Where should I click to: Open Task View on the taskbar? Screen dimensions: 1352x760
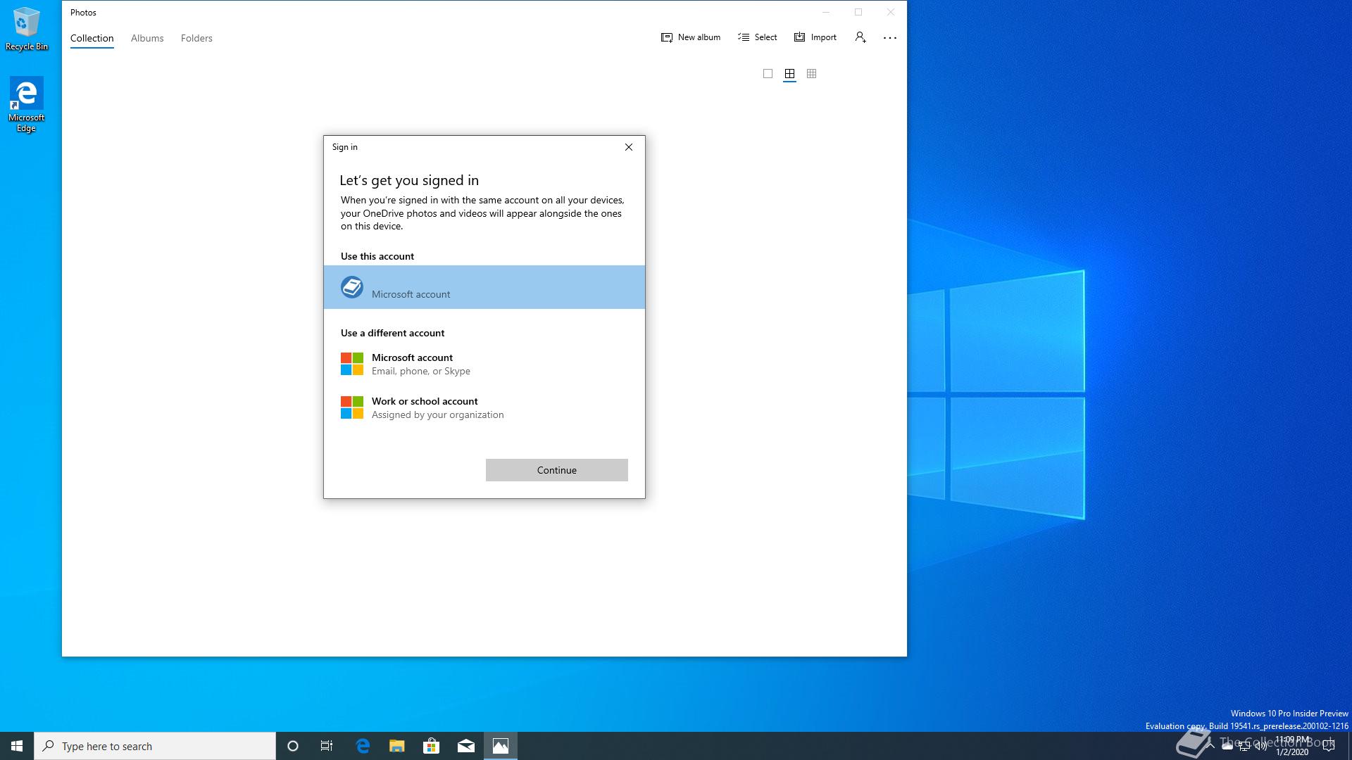327,746
